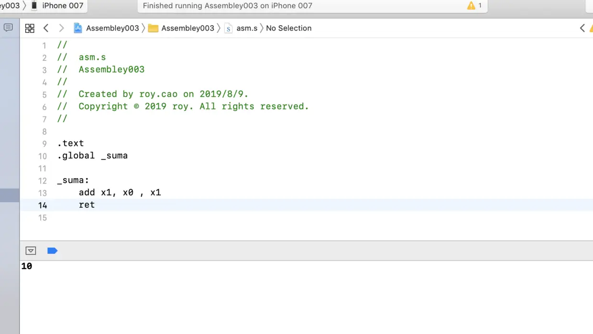Image resolution: width=593 pixels, height=334 pixels.
Task: Click the asm.s comment on line 2
Action: pos(81,57)
